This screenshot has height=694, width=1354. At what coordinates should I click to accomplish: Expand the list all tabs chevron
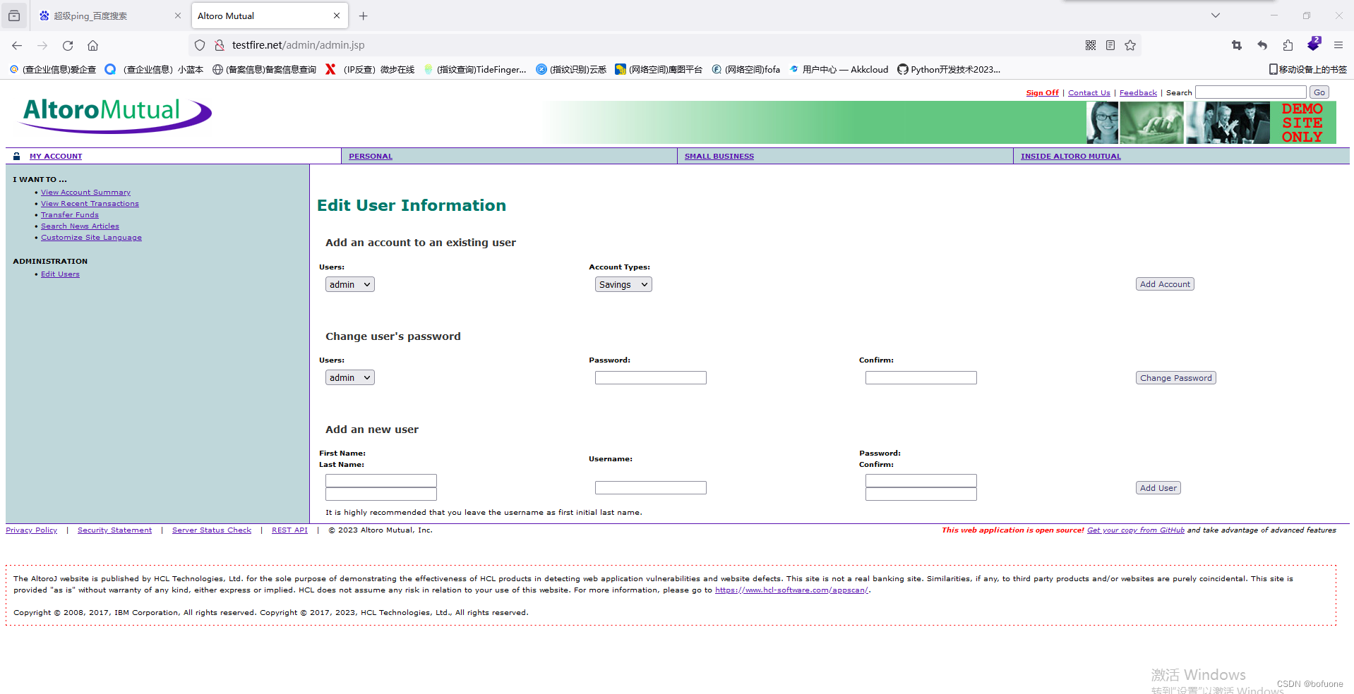[x=1216, y=16]
